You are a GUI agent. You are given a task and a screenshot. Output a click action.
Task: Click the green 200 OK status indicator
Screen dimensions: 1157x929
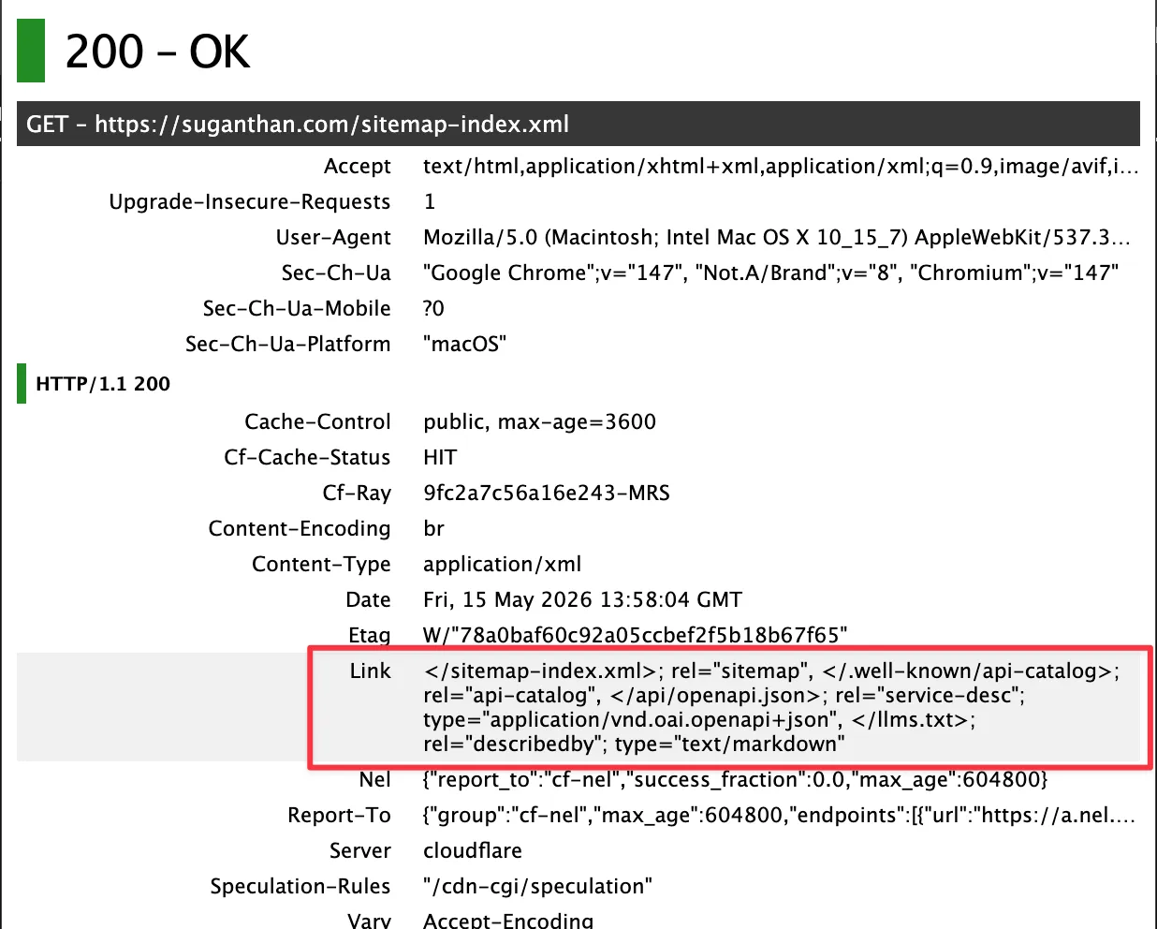coord(31,51)
